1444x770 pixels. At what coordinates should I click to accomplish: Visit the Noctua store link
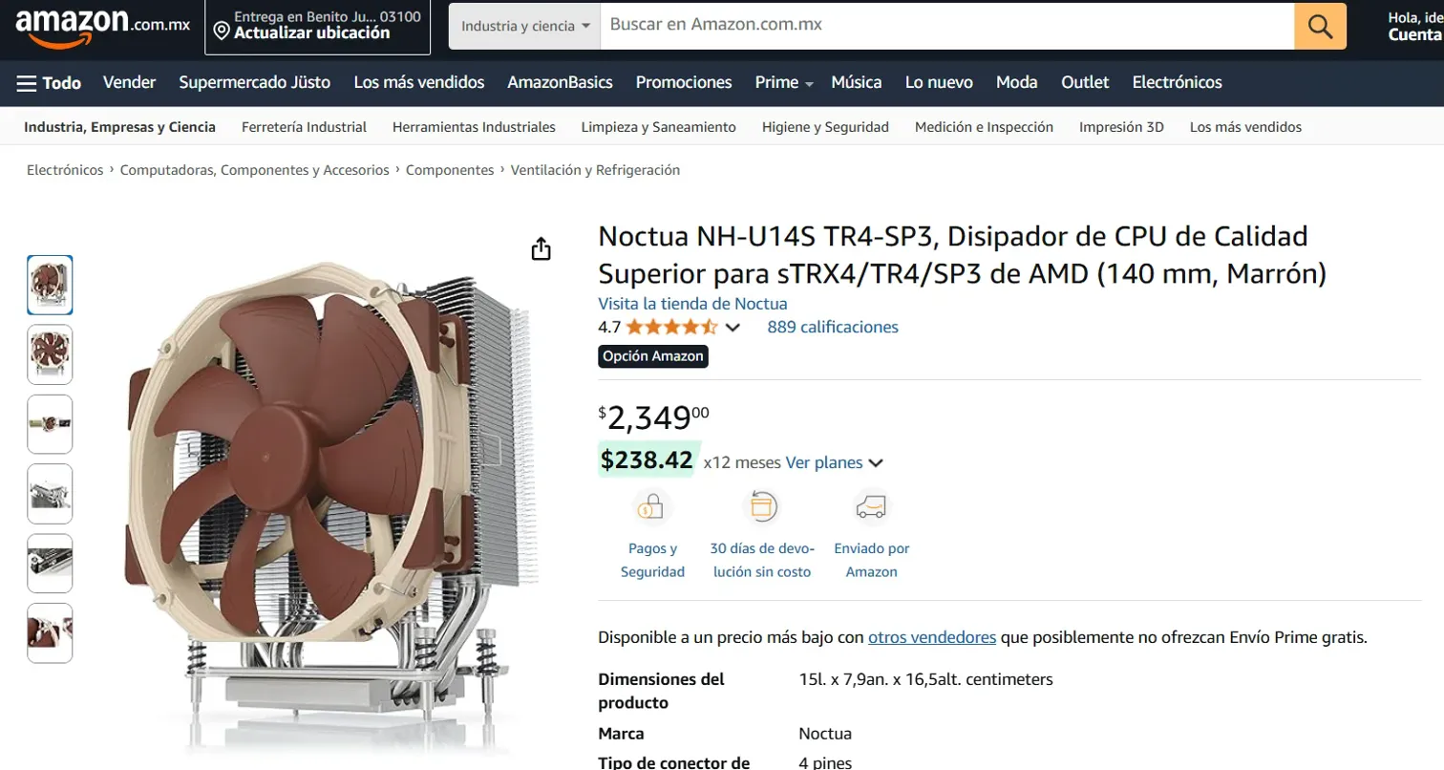click(x=692, y=304)
